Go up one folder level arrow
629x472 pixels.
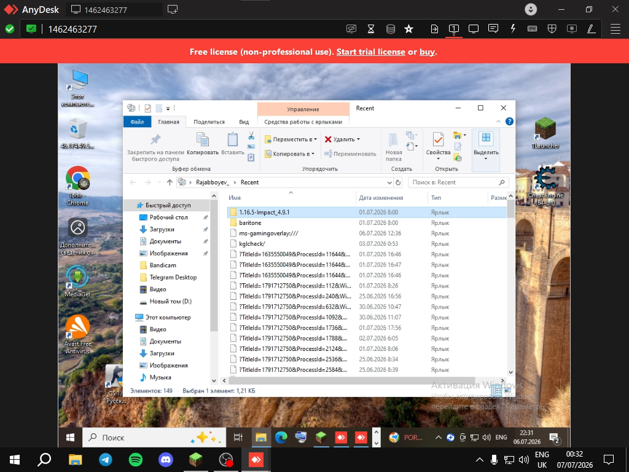(170, 182)
